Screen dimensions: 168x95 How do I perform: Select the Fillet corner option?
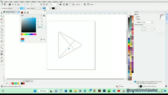click(x=135, y=15)
